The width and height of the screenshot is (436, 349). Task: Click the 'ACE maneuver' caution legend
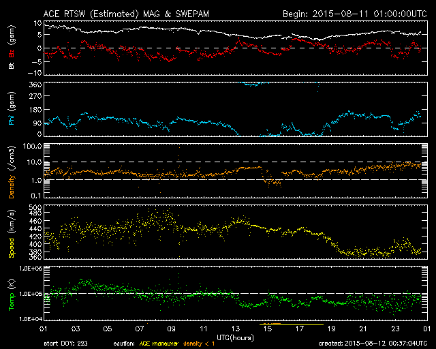[159, 344]
